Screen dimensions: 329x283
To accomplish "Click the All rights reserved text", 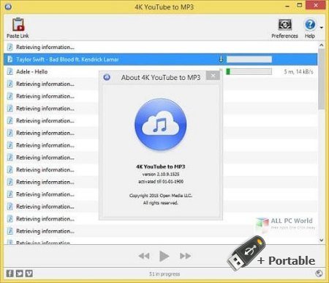I will [161, 203].
